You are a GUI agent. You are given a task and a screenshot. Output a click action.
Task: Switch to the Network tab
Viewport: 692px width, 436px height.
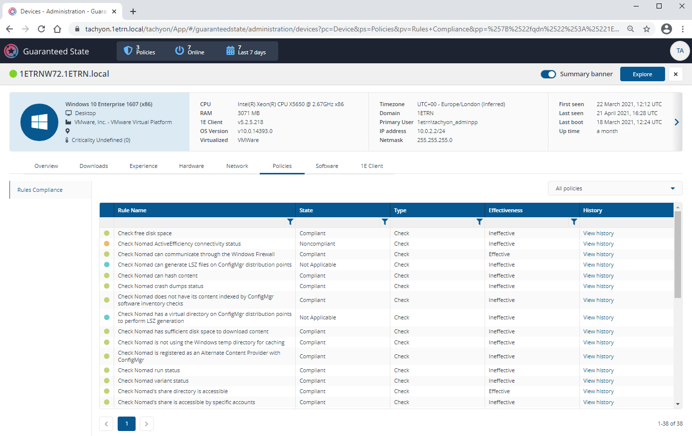click(x=237, y=166)
